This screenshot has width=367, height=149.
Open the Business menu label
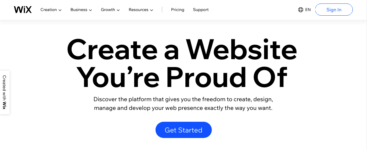click(79, 10)
